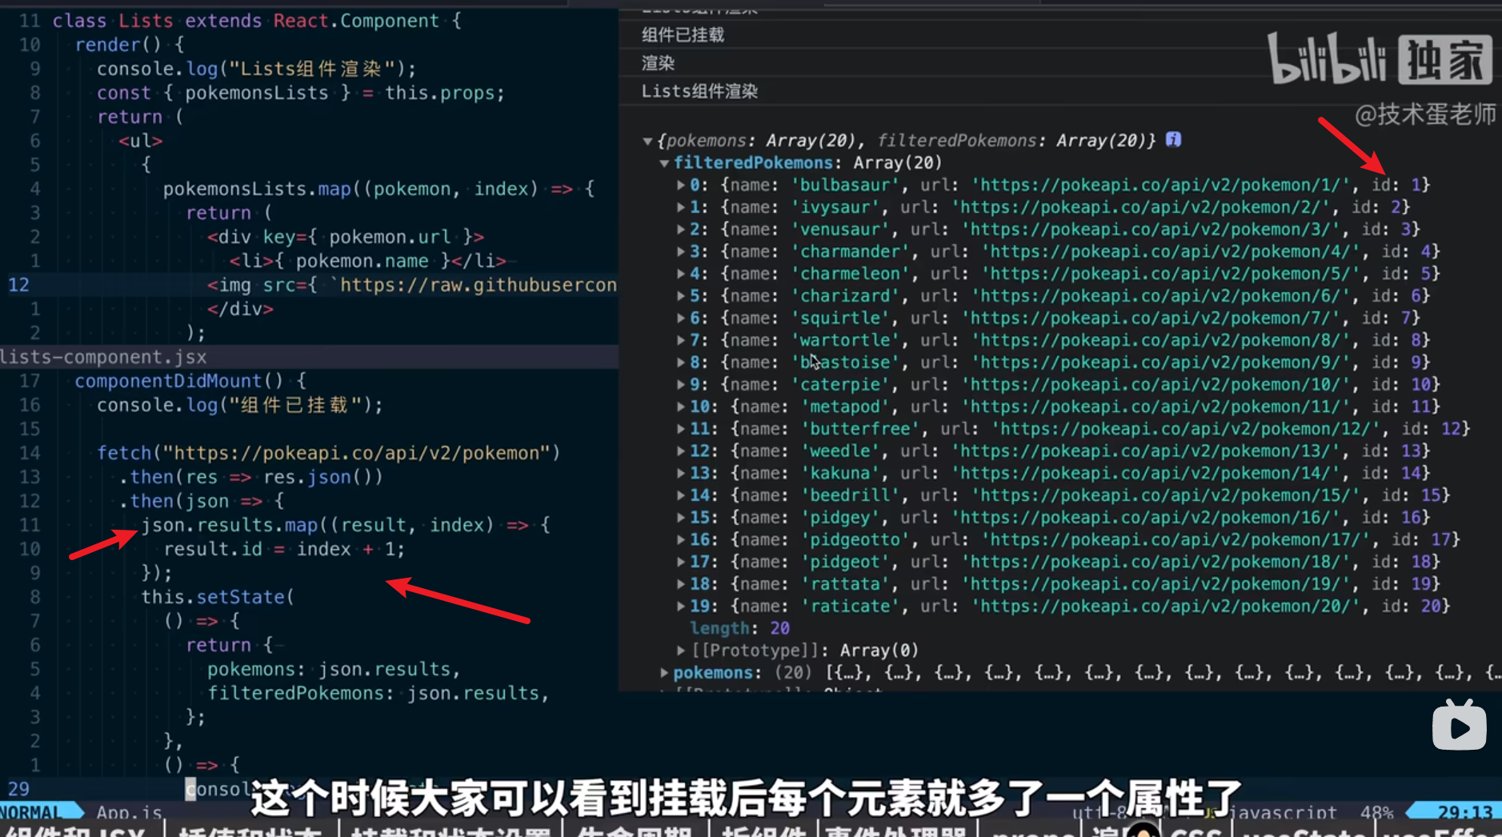Click the 48% position indicator in status line
Image resolution: width=1502 pixels, height=837 pixels.
pos(1376,812)
